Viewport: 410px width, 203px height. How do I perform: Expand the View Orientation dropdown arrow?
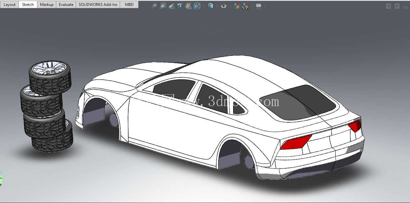(203, 6)
